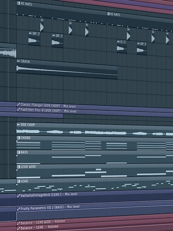173x231 pixels.
Task: Select the LEAD pattern title
Action: [24, 181]
